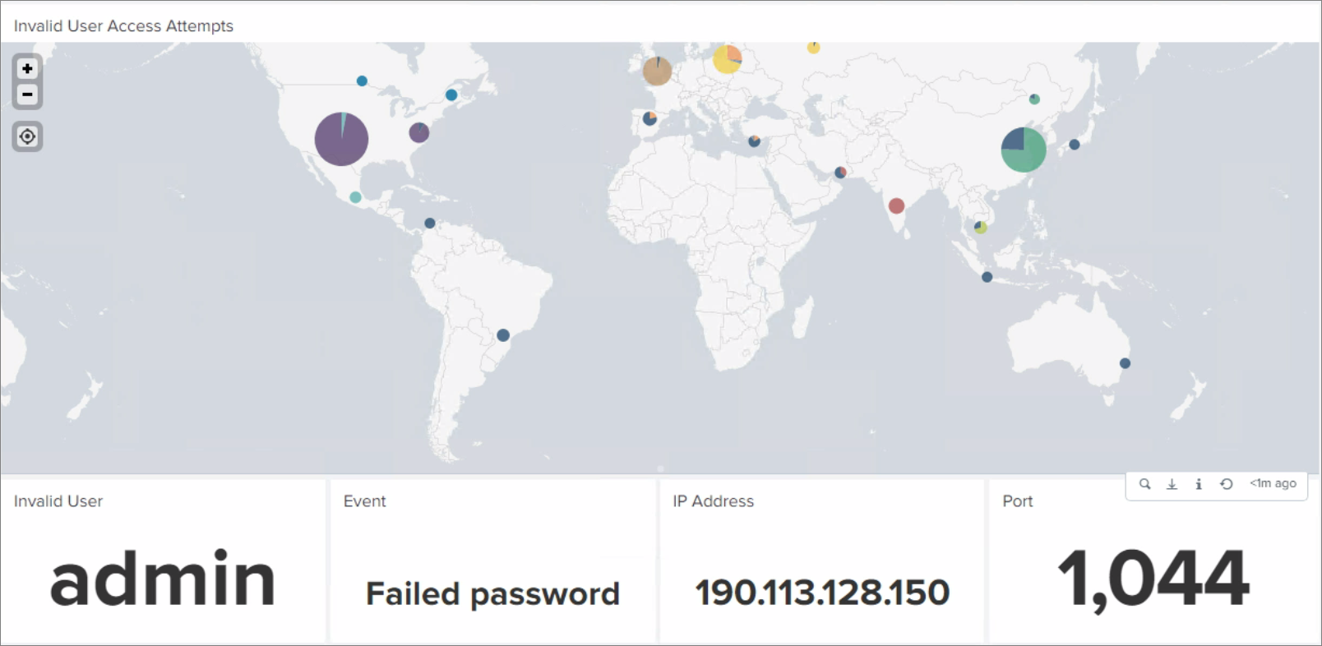
Task: Reset map to original position
Action: tap(27, 136)
